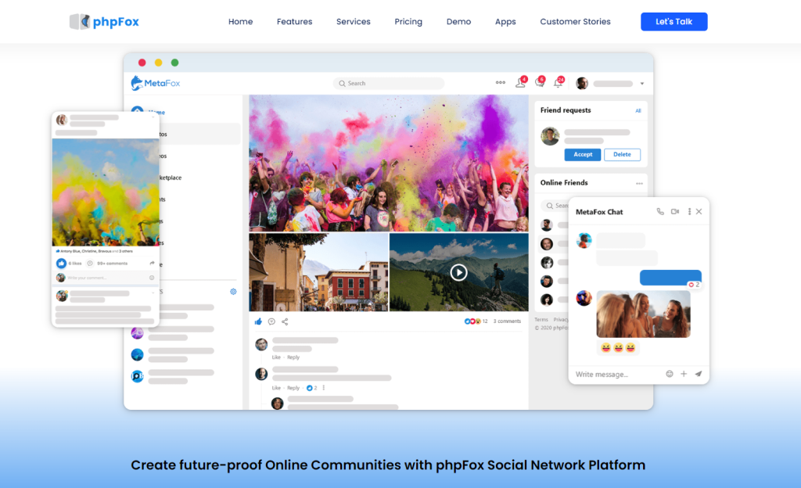Screen dimensions: 801x488
Task: Click the friend requests icon with badge
Action: click(x=520, y=83)
